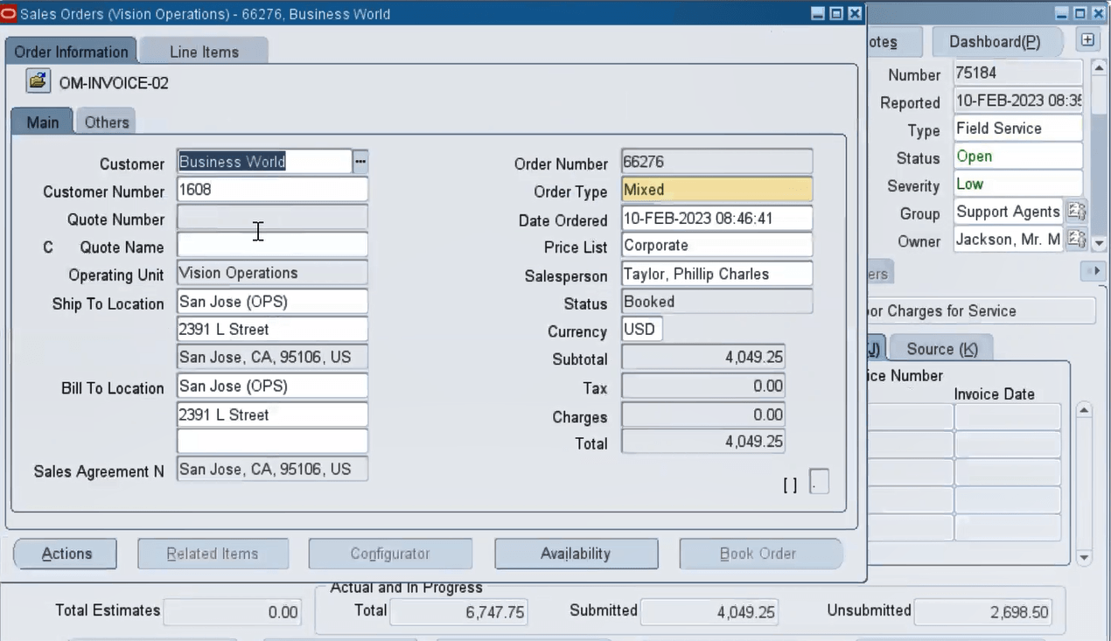Click the Order Number field 66276
Image resolution: width=1111 pixels, height=641 pixels.
pos(716,162)
